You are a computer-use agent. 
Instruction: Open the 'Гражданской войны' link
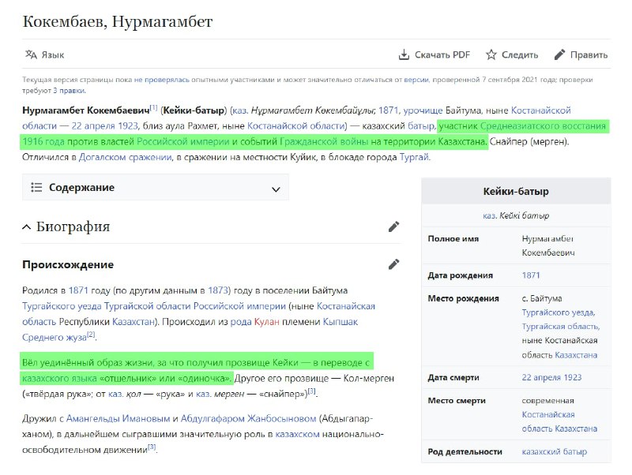click(324, 142)
